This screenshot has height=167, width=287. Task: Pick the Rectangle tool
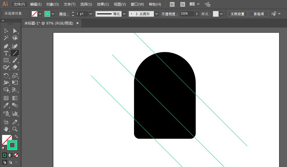point(6,60)
